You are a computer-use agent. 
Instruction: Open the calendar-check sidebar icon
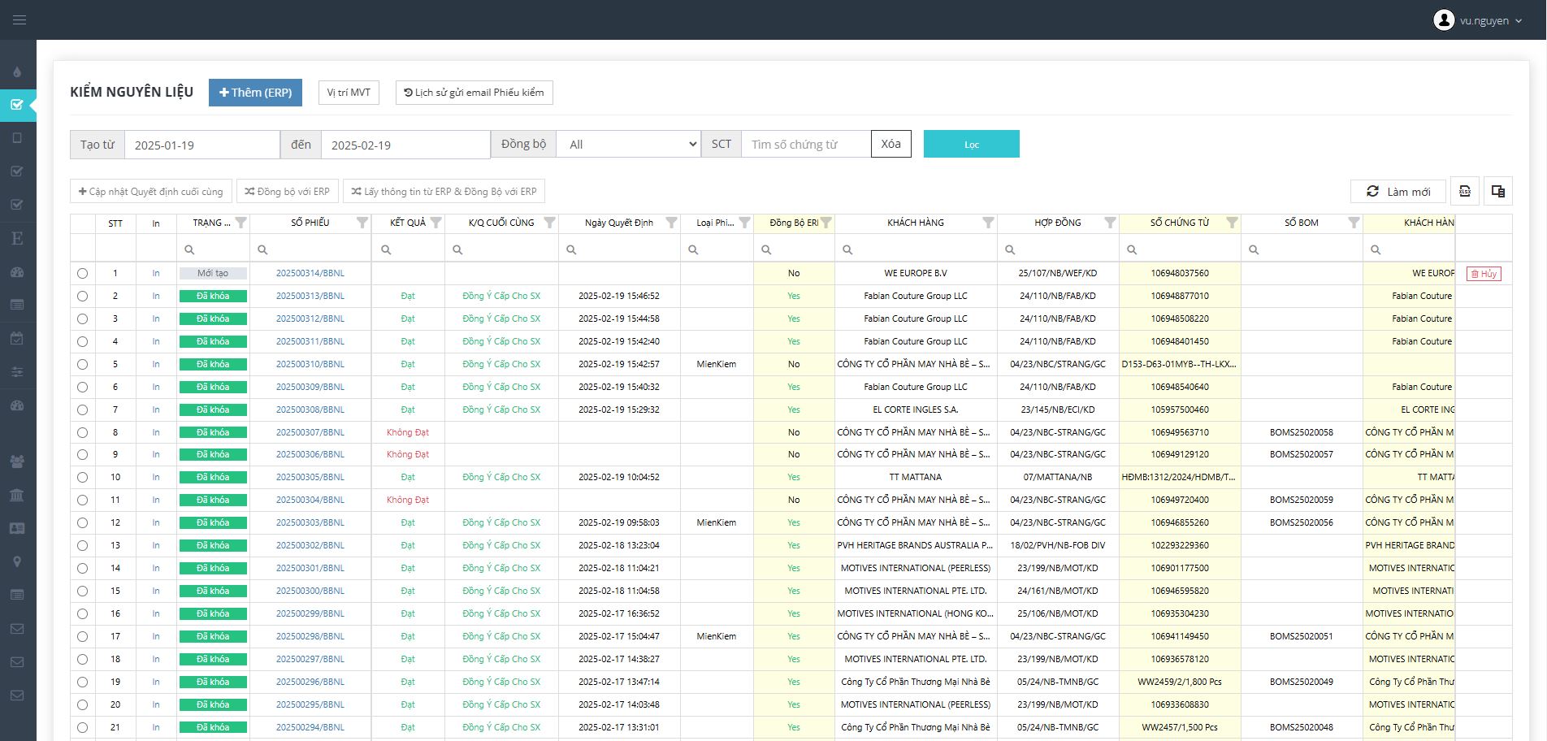[17, 338]
